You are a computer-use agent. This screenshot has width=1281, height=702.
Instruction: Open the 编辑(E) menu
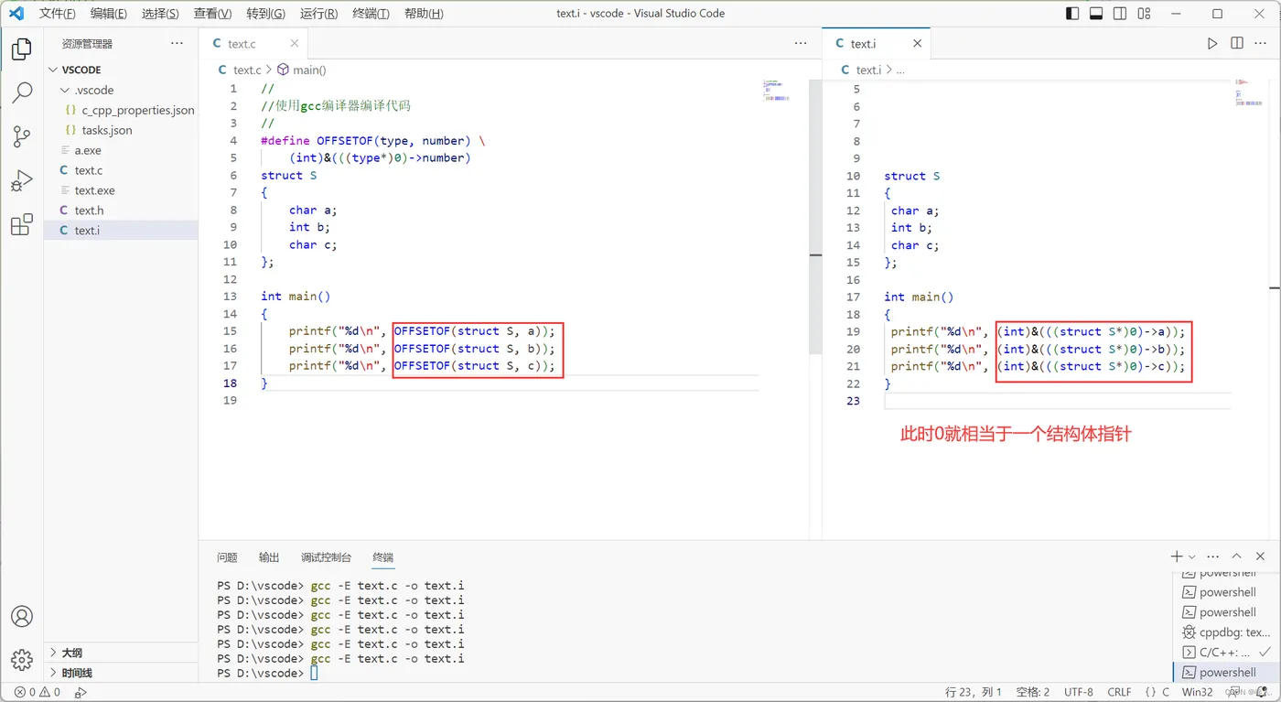click(x=109, y=14)
